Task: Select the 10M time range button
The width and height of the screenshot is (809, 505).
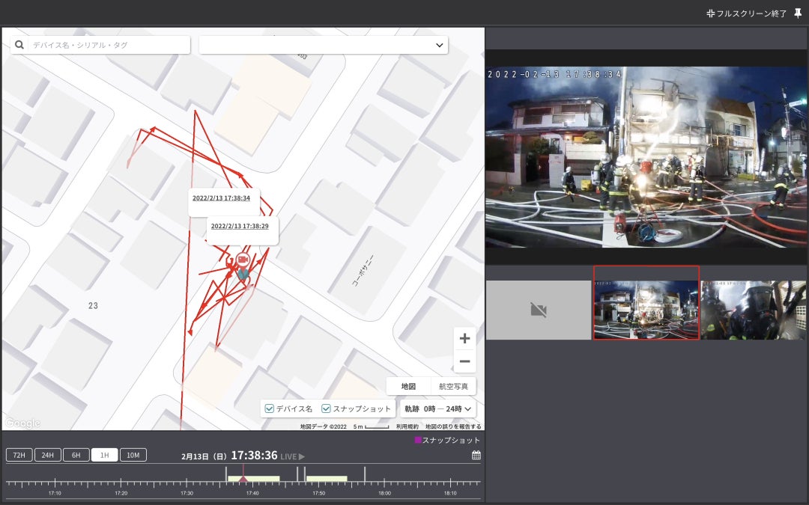Action: tap(133, 455)
